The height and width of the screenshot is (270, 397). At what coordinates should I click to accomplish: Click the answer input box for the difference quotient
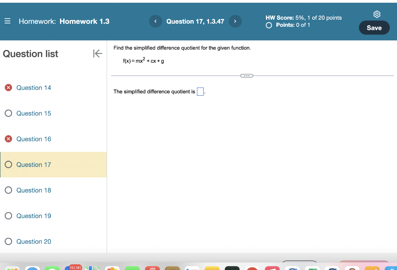tap(200, 91)
